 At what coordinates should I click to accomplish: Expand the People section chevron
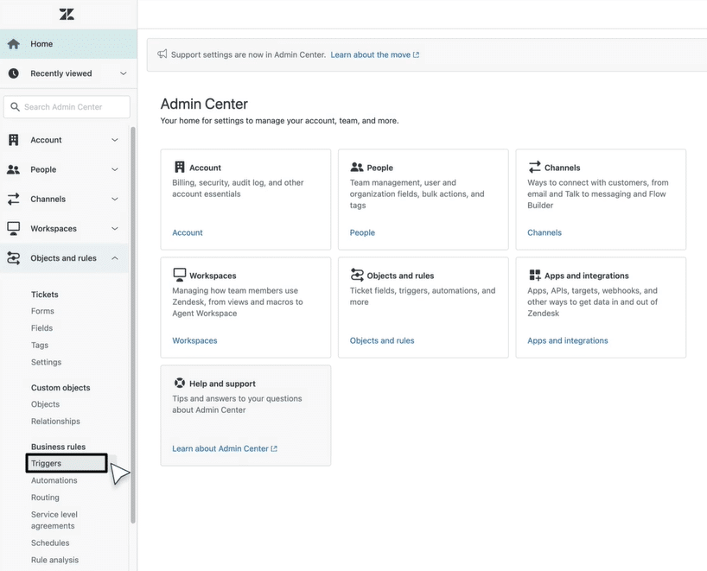(115, 169)
